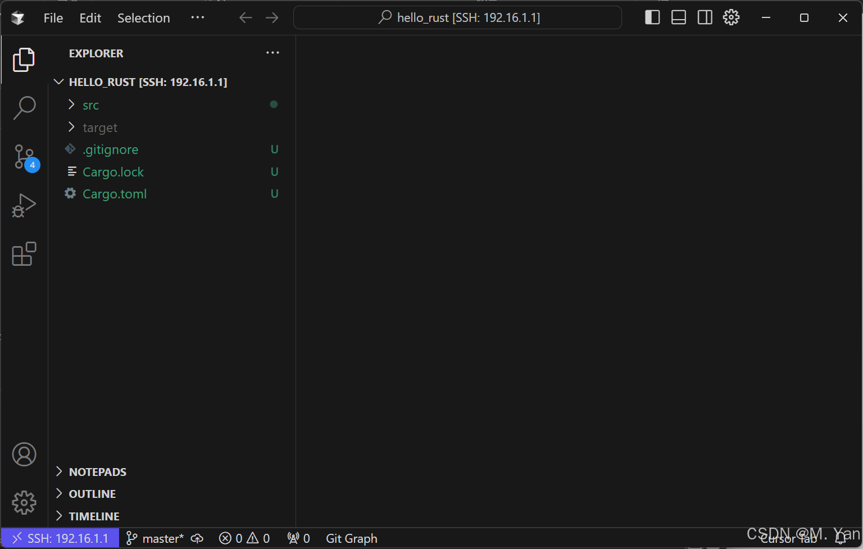Viewport: 863px width, 549px height.
Task: Open the Manage gear icon bottom left
Action: [x=25, y=502]
